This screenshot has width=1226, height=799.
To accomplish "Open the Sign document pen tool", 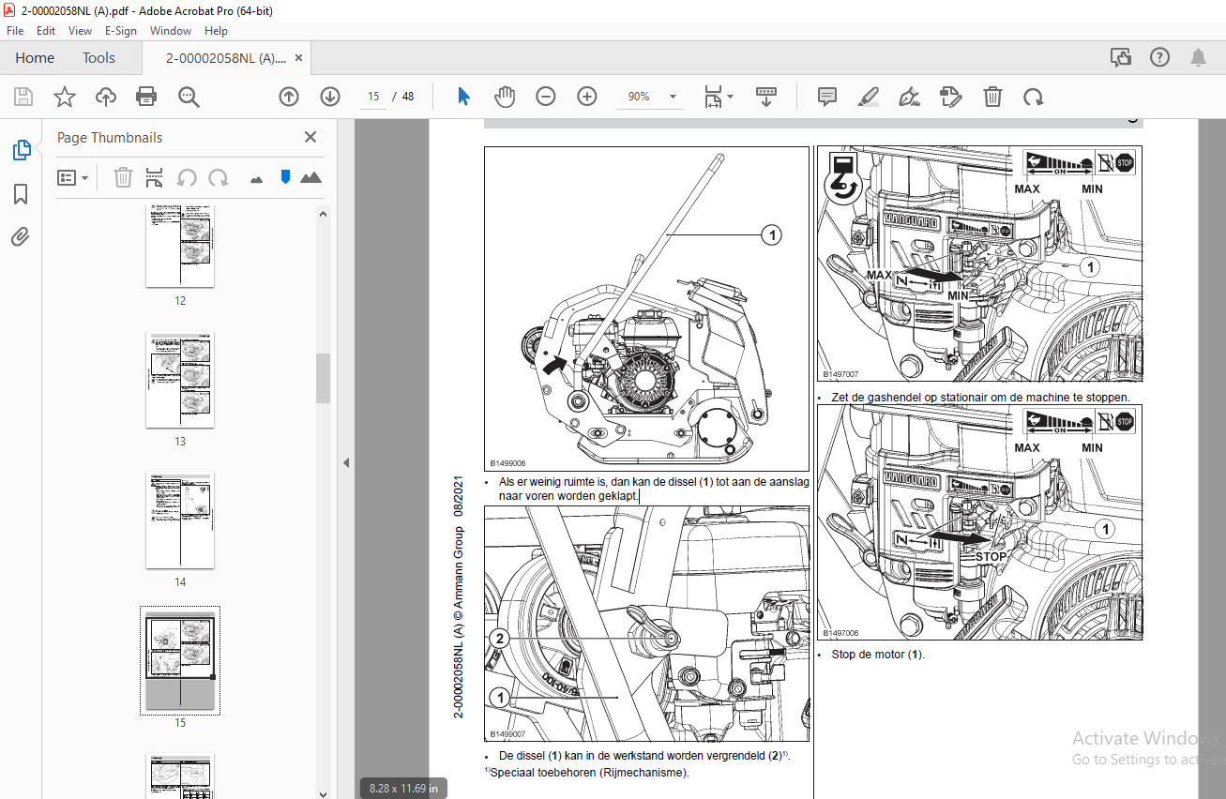I will click(909, 97).
